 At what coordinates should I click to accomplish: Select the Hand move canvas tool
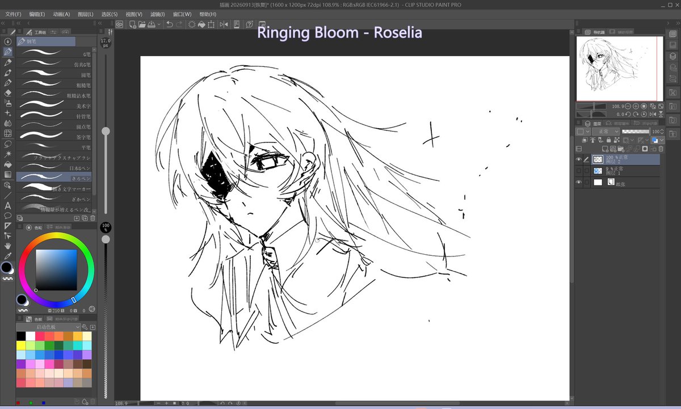(8, 246)
